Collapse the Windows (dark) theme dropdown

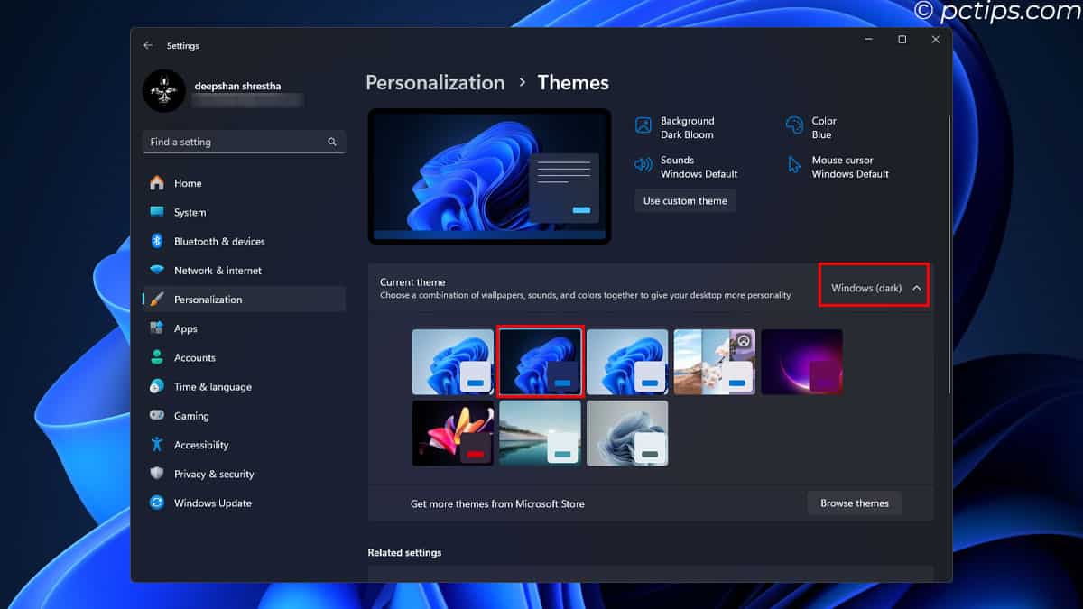pyautogui.click(x=918, y=285)
